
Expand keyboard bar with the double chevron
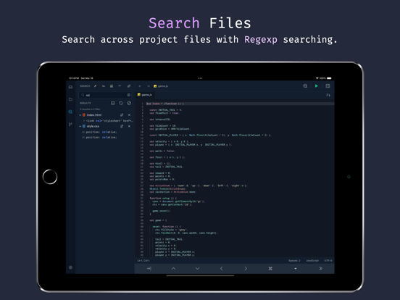coord(321,269)
